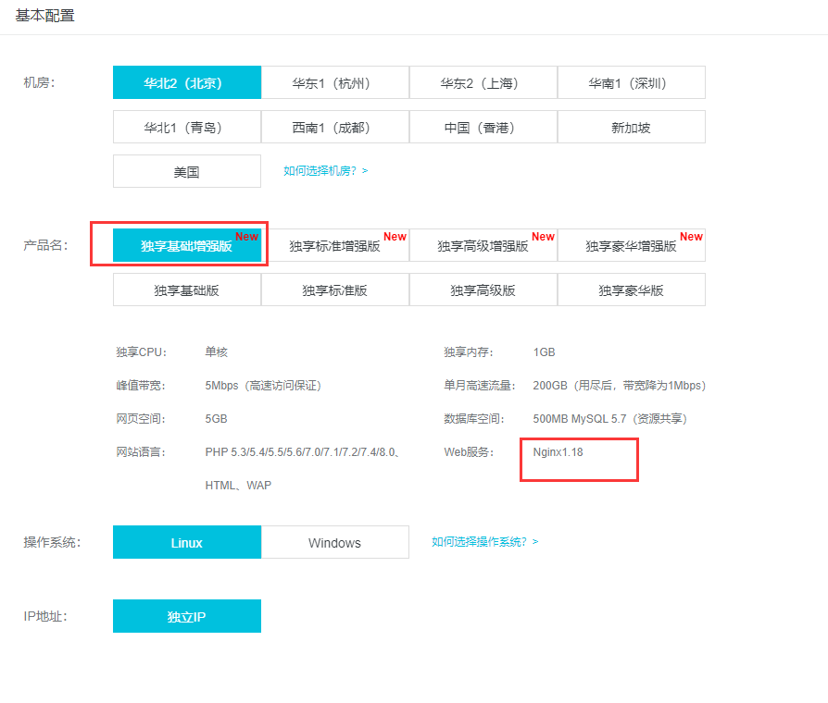Switch operating system to Windows
828x703 pixels.
coord(334,542)
